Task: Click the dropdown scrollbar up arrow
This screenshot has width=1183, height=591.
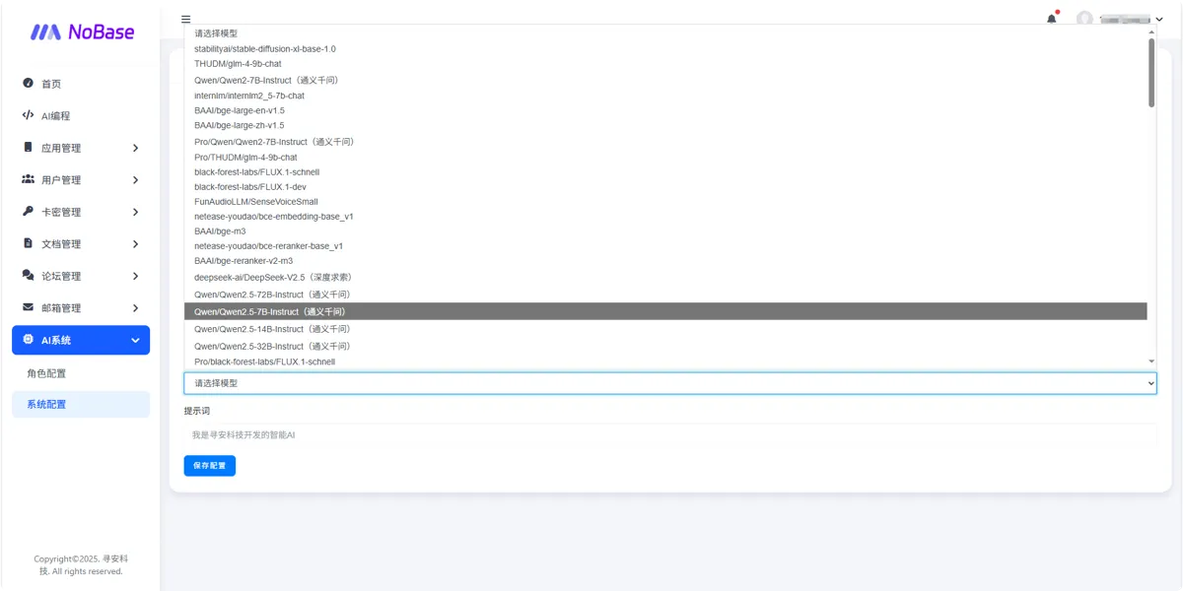Action: point(1151,32)
